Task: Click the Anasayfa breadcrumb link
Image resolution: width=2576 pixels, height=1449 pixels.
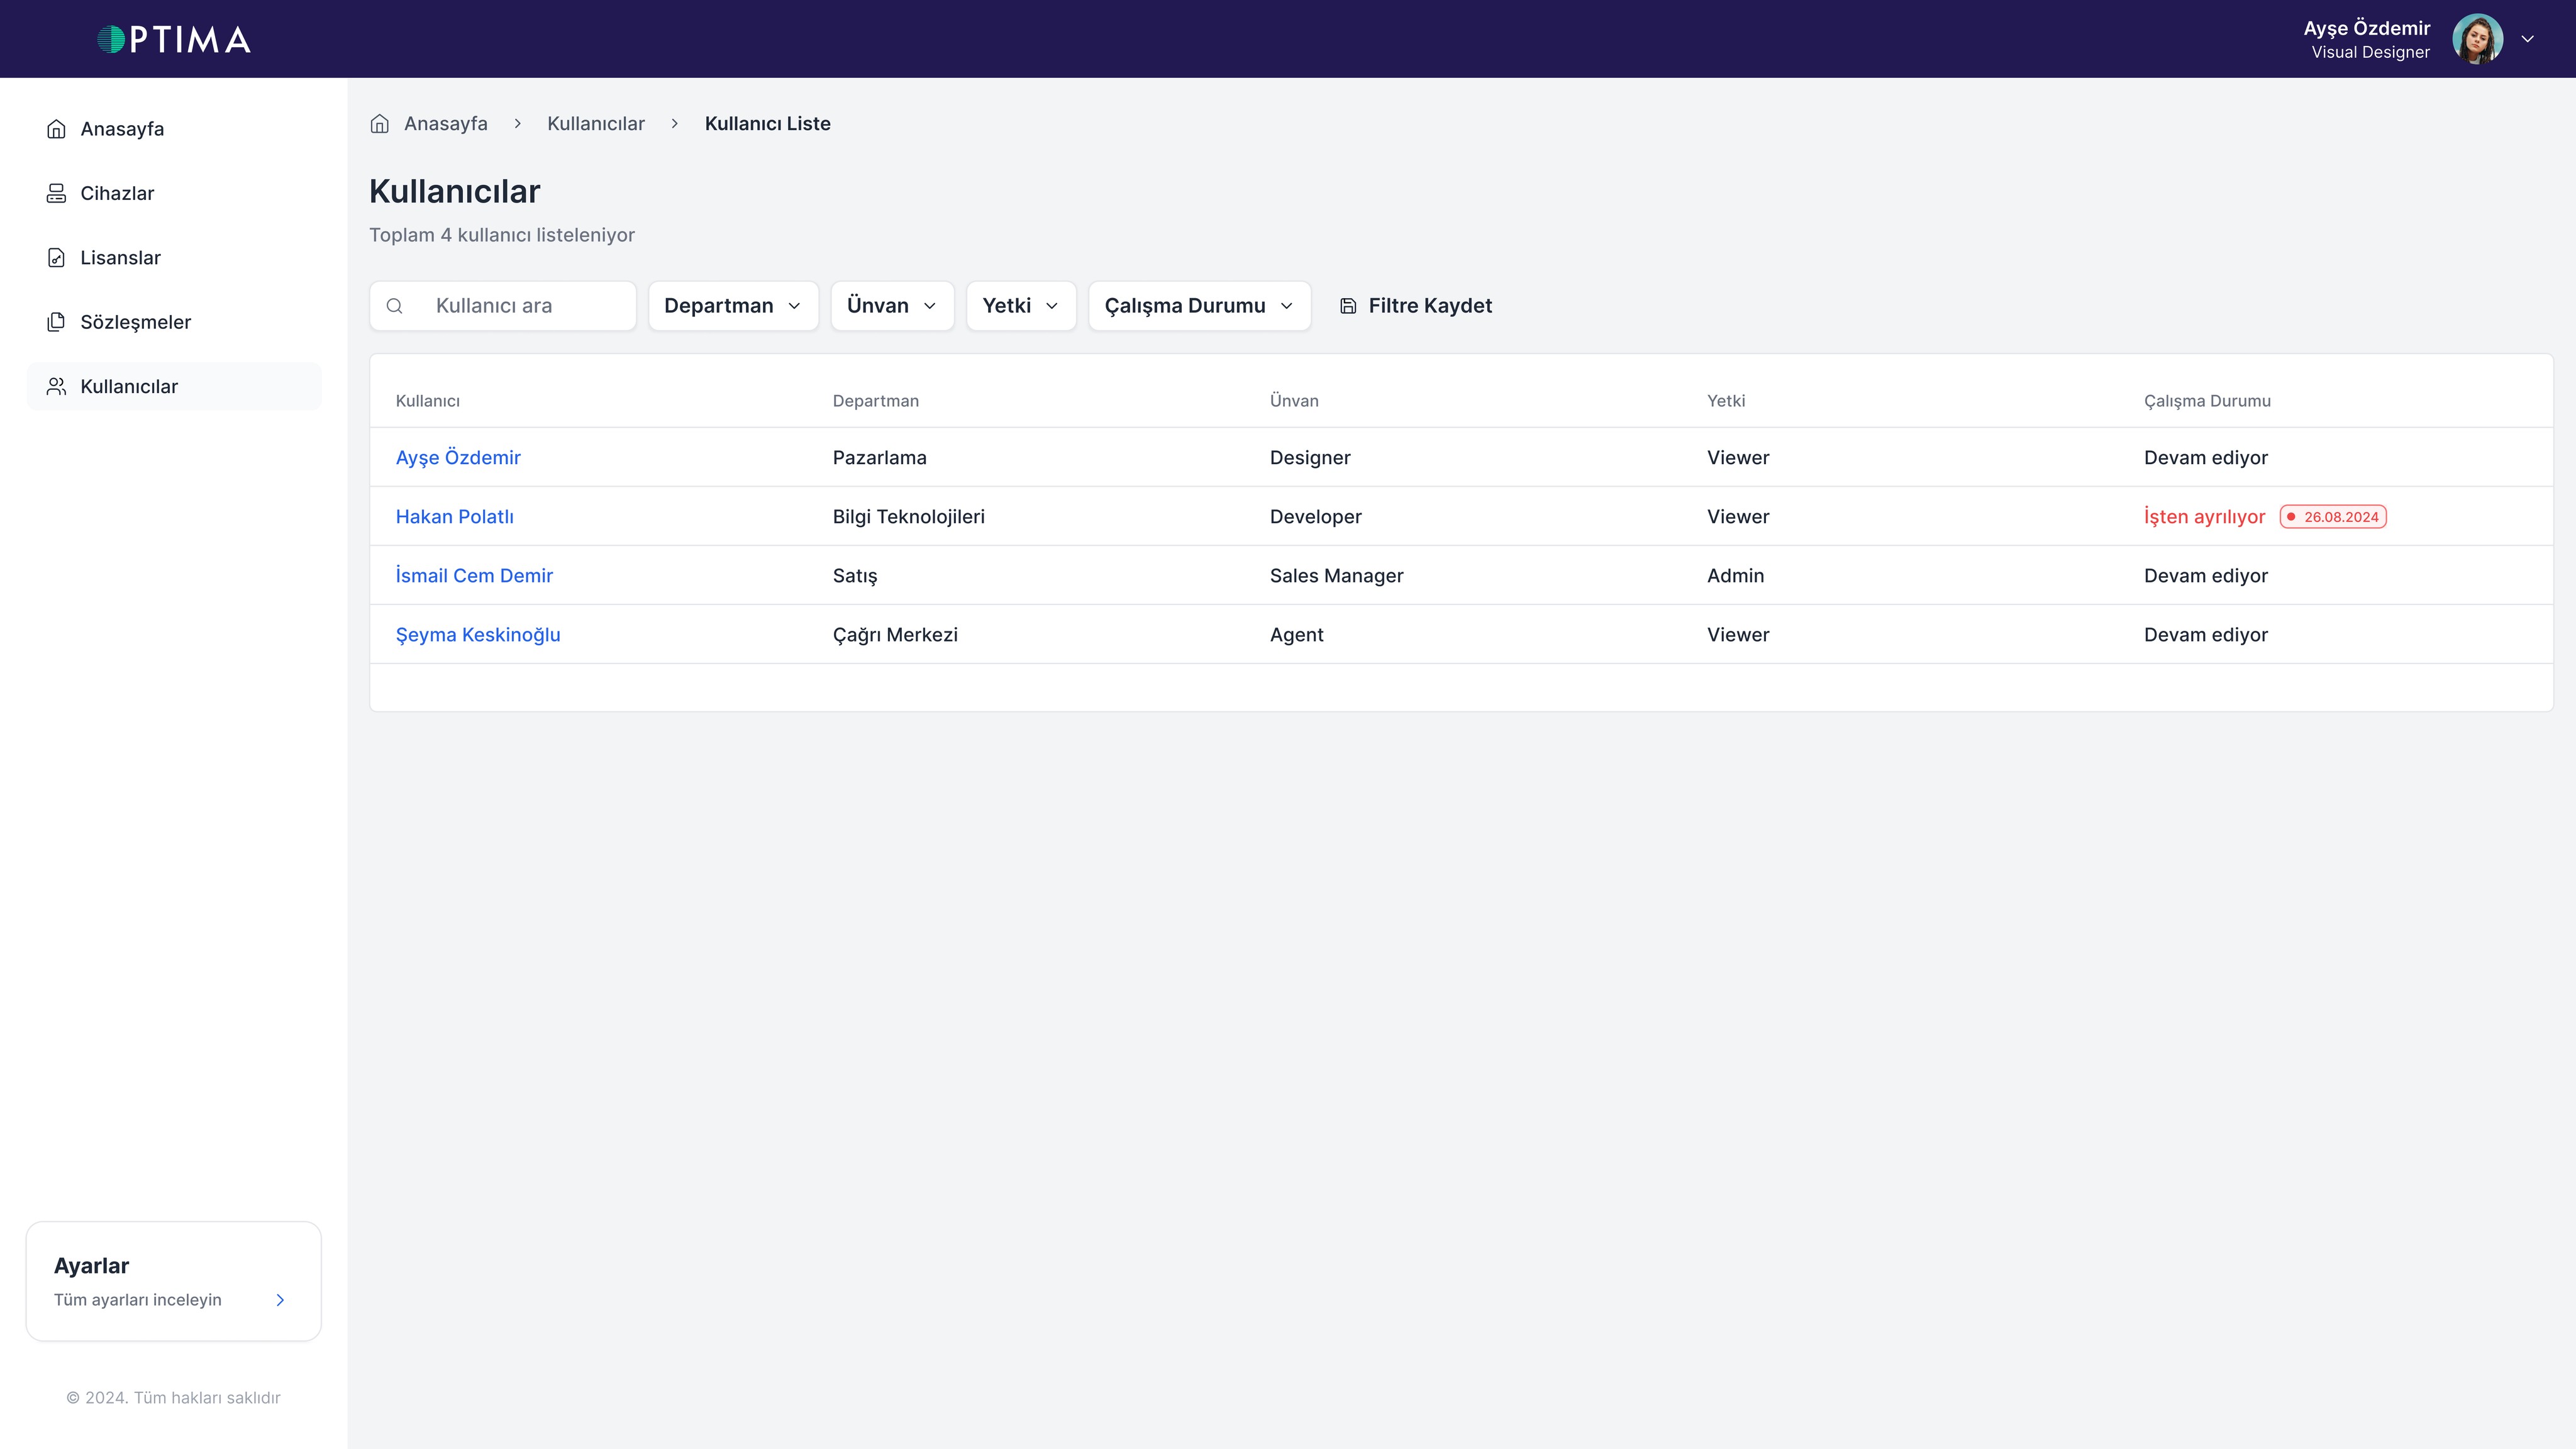Action: [445, 123]
